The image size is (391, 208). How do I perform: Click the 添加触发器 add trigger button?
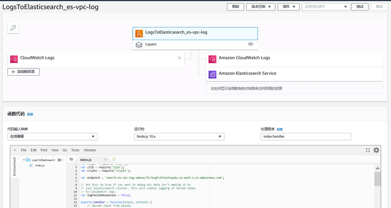coord(23,72)
